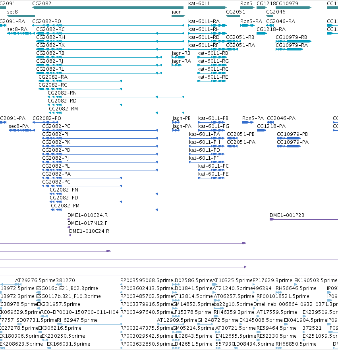Click EST EK166031.5prime

pos(49,348)
